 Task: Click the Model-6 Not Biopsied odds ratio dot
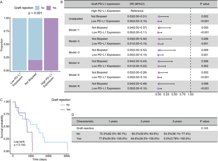pyautogui.click(x=159, y=84)
